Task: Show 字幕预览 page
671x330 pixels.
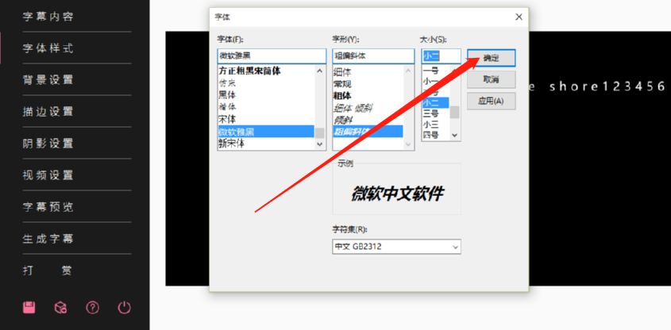Action: tap(48, 207)
